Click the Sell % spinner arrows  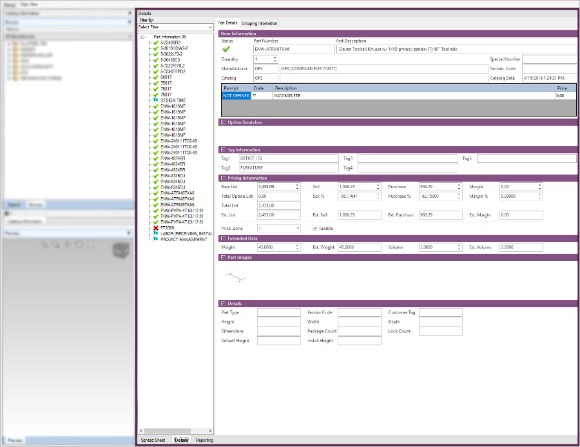pyautogui.click(x=378, y=196)
